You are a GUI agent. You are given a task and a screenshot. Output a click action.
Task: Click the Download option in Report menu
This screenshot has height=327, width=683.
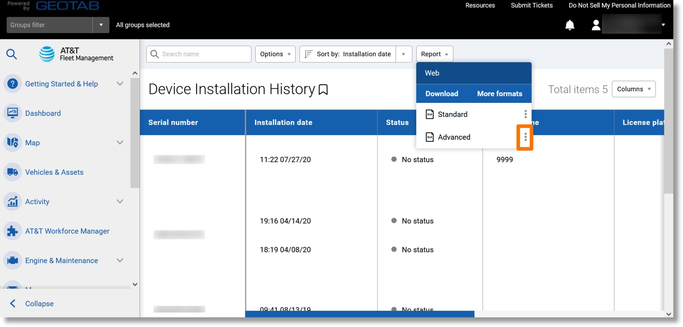click(x=442, y=93)
